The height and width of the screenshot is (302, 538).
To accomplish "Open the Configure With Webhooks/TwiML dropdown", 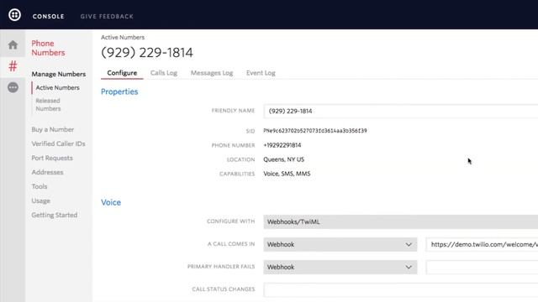I will click(401, 221).
